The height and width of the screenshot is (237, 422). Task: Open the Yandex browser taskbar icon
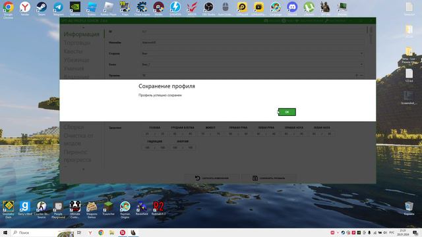tap(90, 232)
